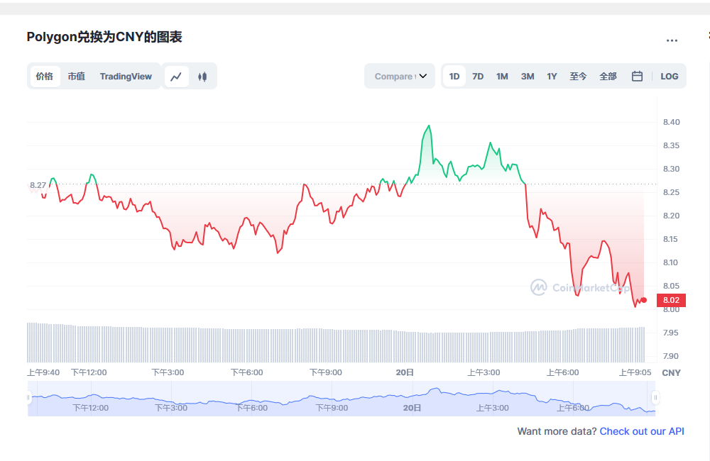The image size is (710, 461).
Task: Select the 1M time range
Action: (502, 77)
